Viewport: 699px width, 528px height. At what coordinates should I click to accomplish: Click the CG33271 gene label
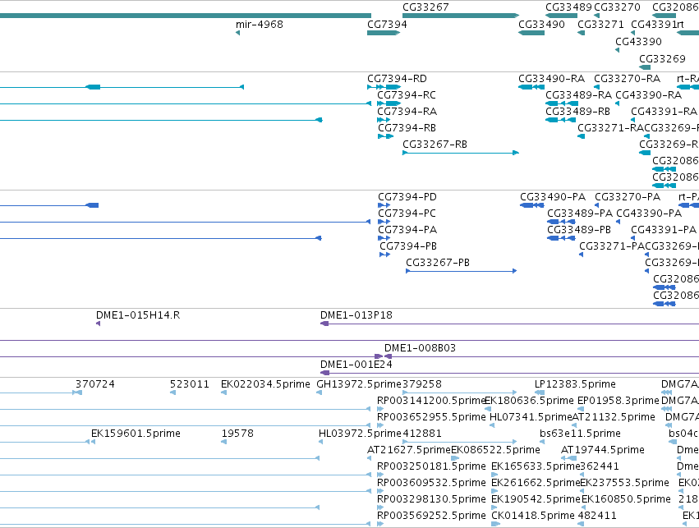pos(600,25)
